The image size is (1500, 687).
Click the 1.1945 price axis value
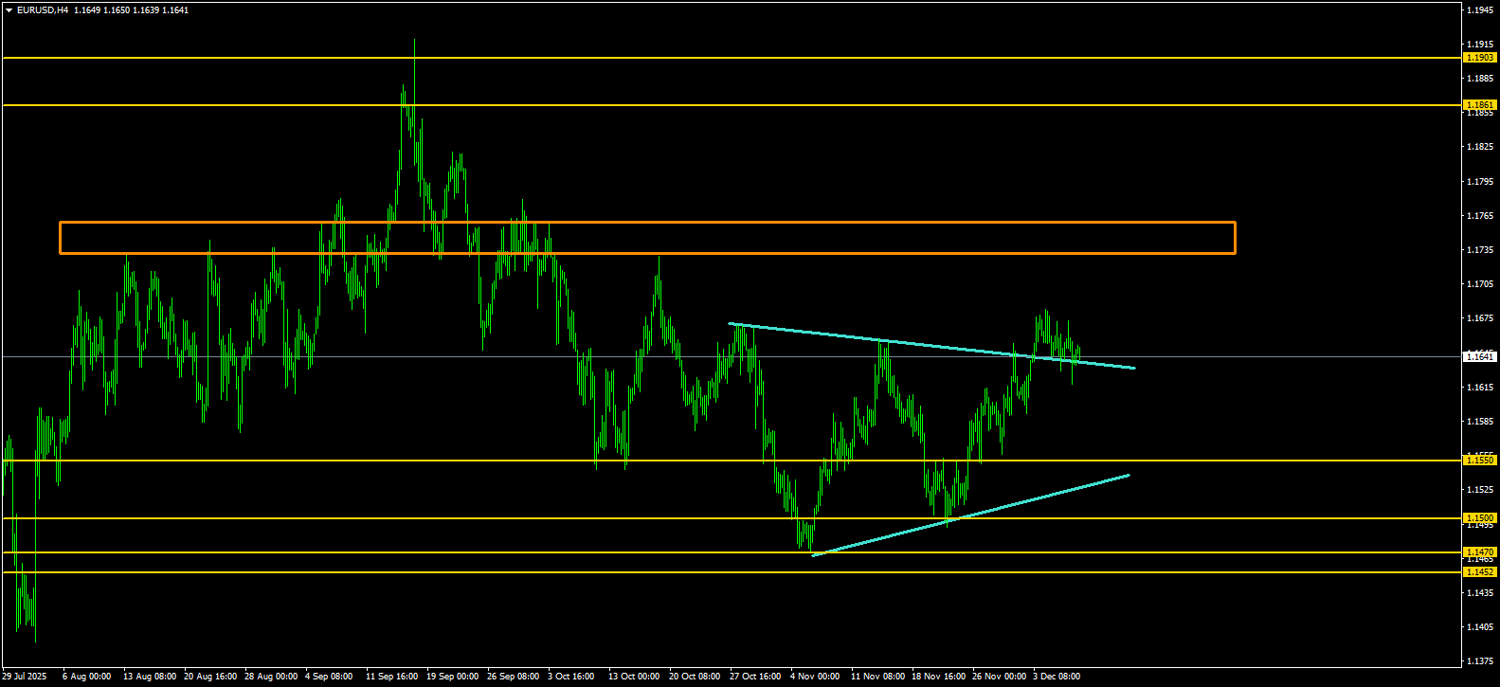(1480, 10)
